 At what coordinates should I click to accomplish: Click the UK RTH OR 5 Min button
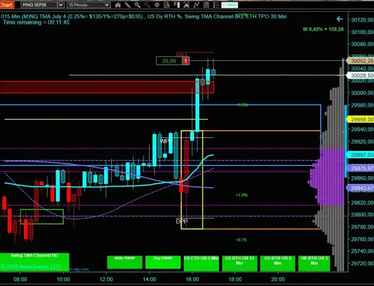point(314,263)
